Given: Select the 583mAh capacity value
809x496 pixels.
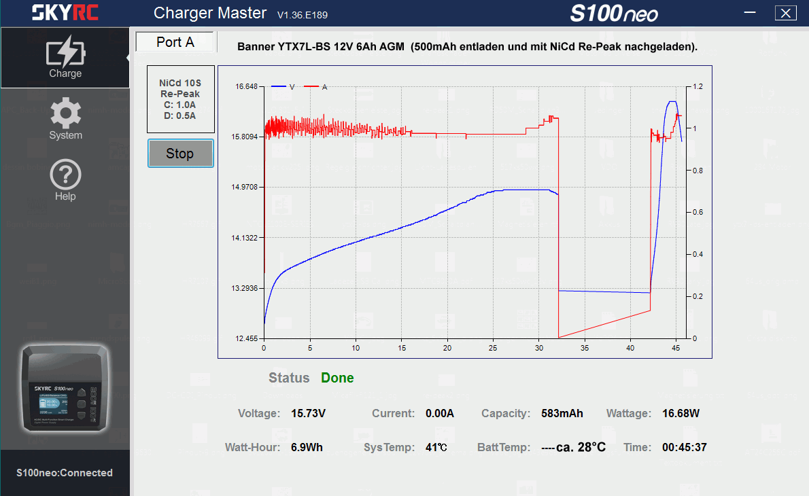Looking at the screenshot, I should [562, 413].
